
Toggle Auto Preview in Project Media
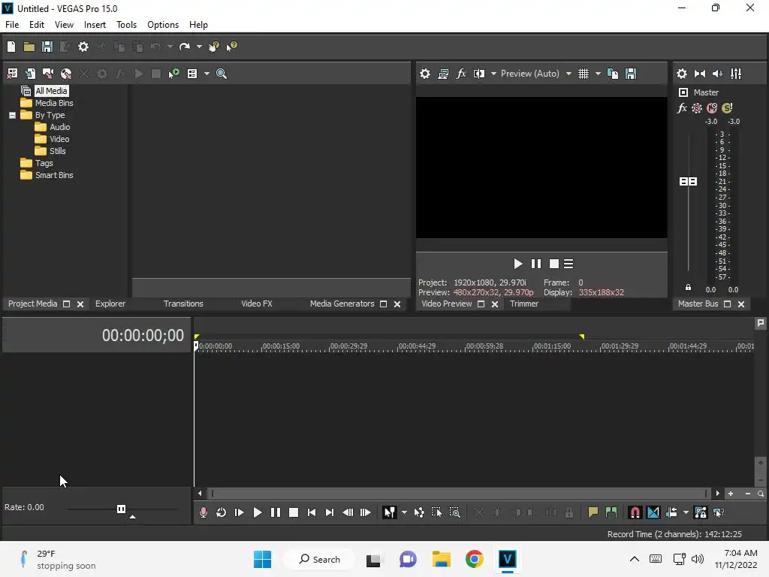point(173,74)
